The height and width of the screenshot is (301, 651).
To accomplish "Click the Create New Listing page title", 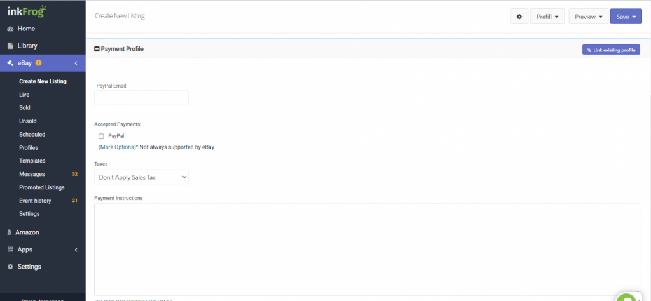I will click(x=120, y=16).
